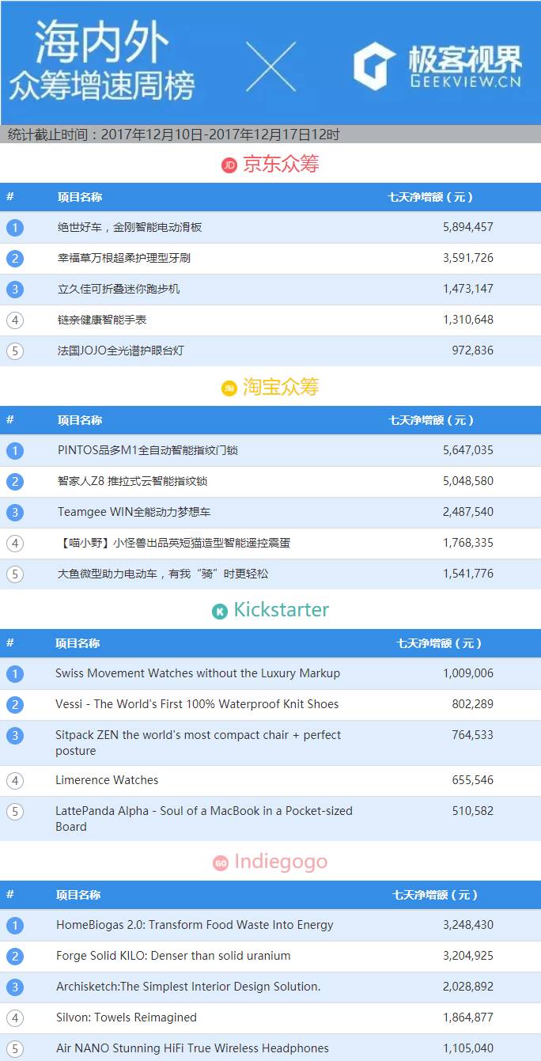Open 大鱼微型助力电动车 project name
541x1061 pixels.
pyautogui.click(x=163, y=574)
